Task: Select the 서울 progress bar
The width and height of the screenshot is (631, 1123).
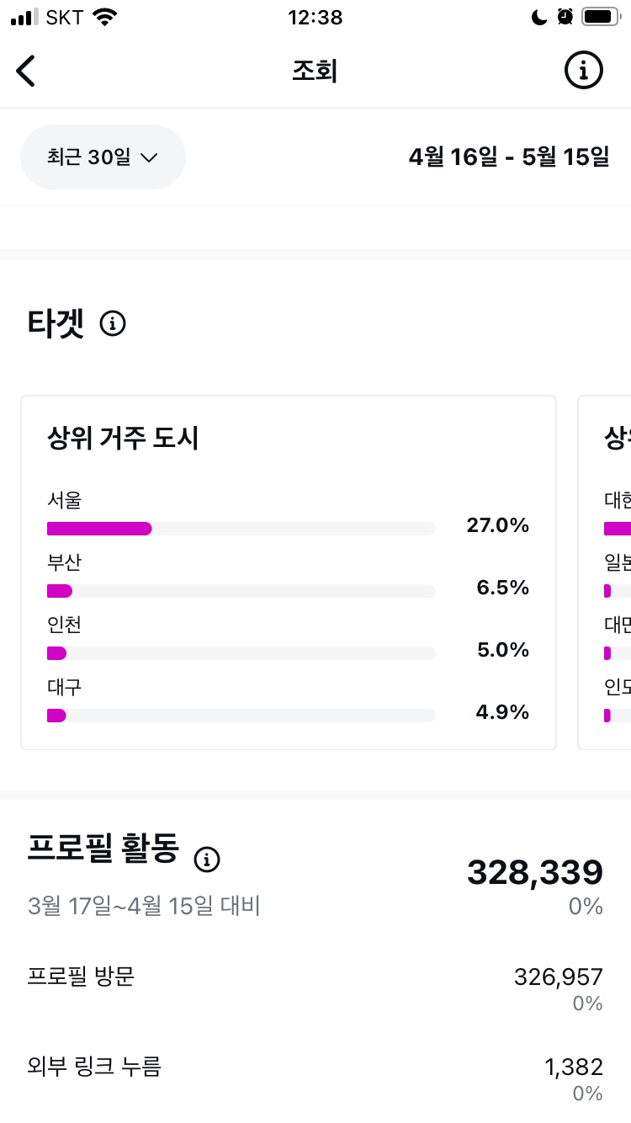Action: [x=241, y=529]
